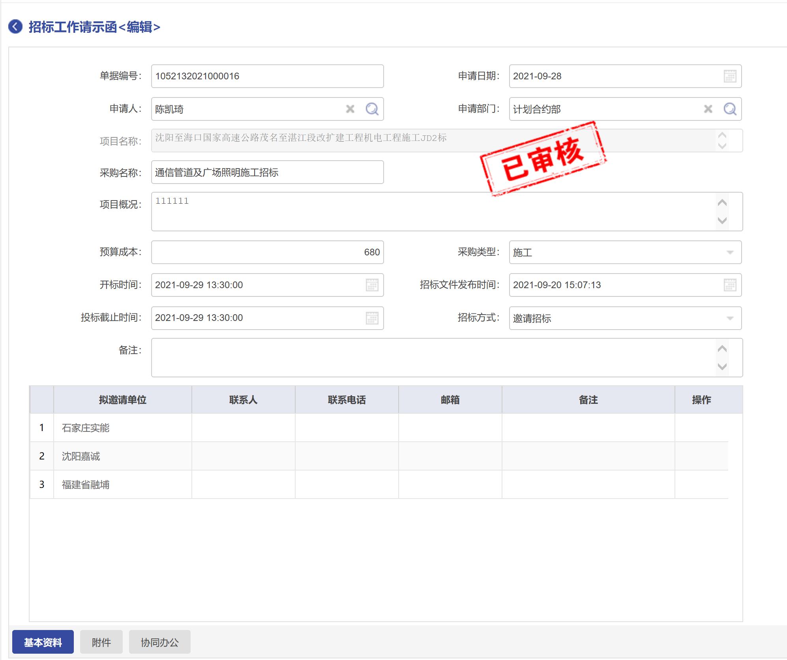The height and width of the screenshot is (660, 787).
Task: Clear the 申请人 field with X icon
Action: 350,109
